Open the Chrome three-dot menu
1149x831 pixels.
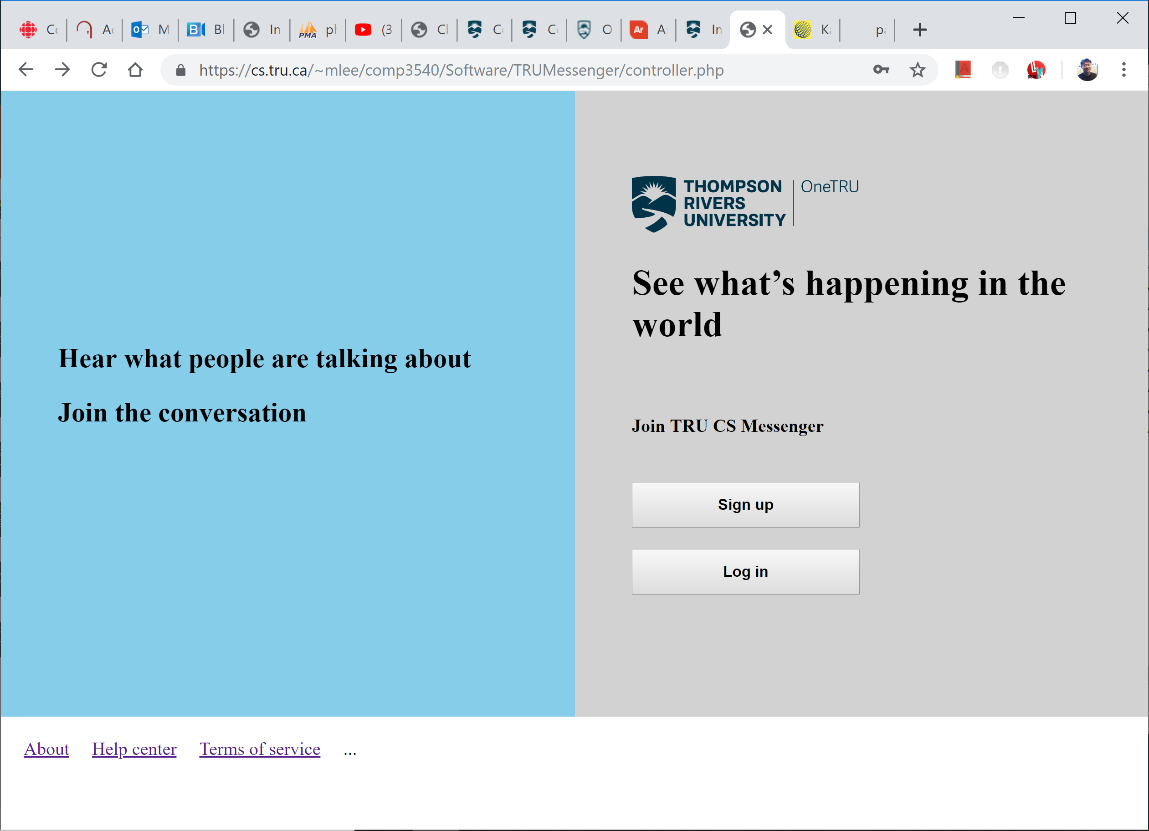pos(1123,70)
